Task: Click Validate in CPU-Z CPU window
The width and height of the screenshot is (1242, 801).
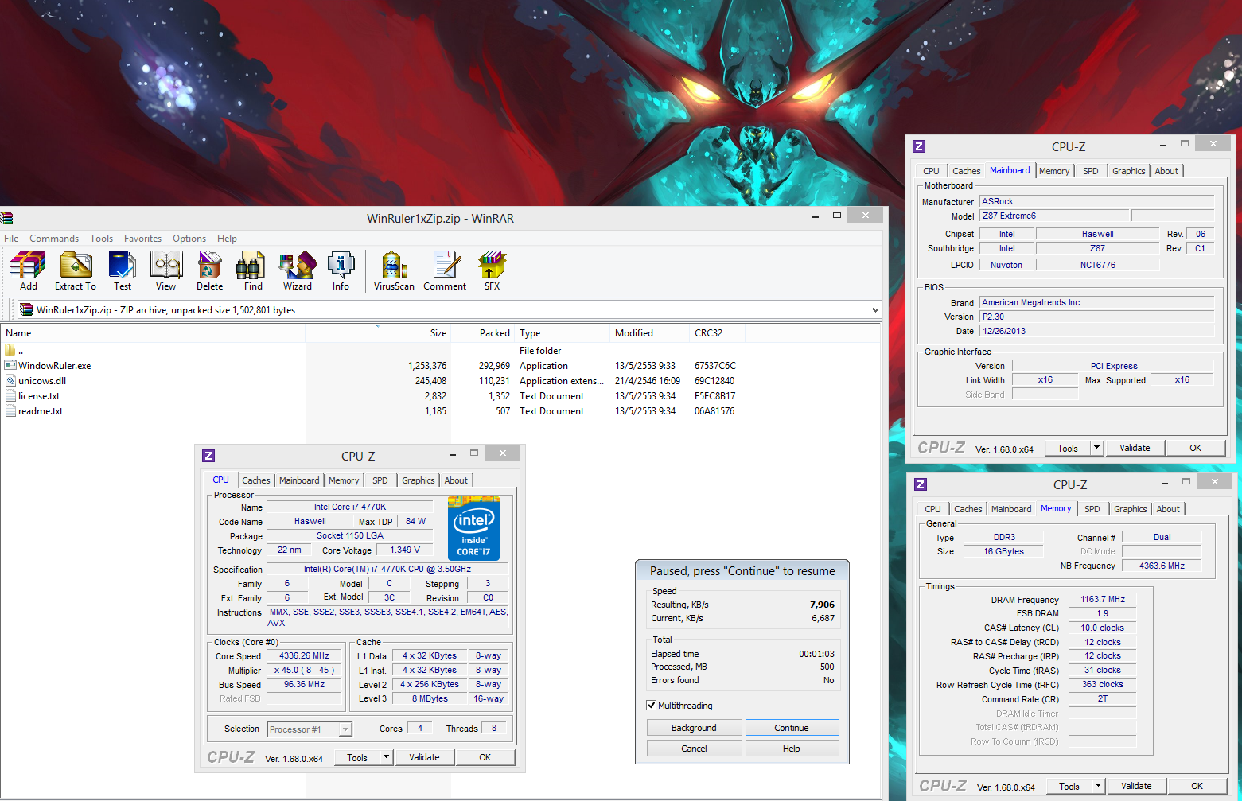Action: [x=424, y=757]
